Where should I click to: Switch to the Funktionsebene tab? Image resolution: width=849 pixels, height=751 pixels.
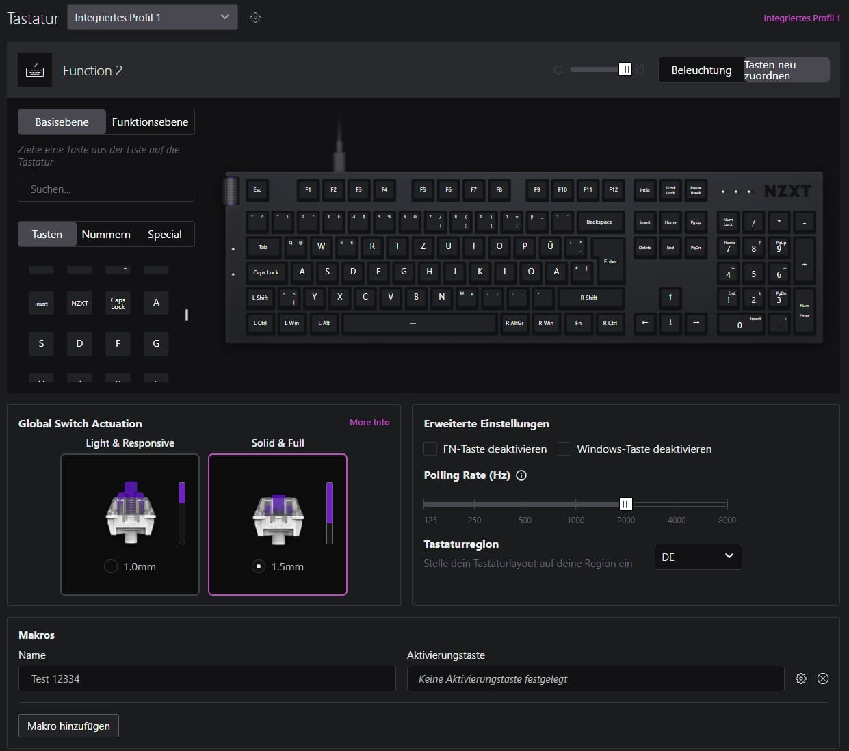[150, 122]
